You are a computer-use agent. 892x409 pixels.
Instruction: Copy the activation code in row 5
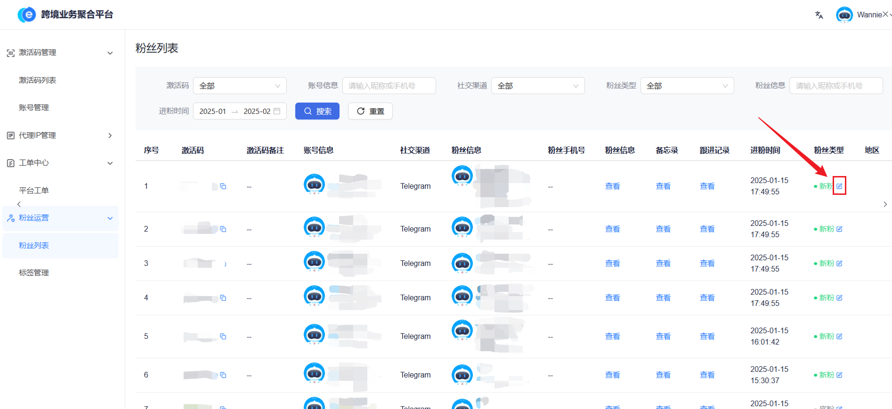coord(223,337)
